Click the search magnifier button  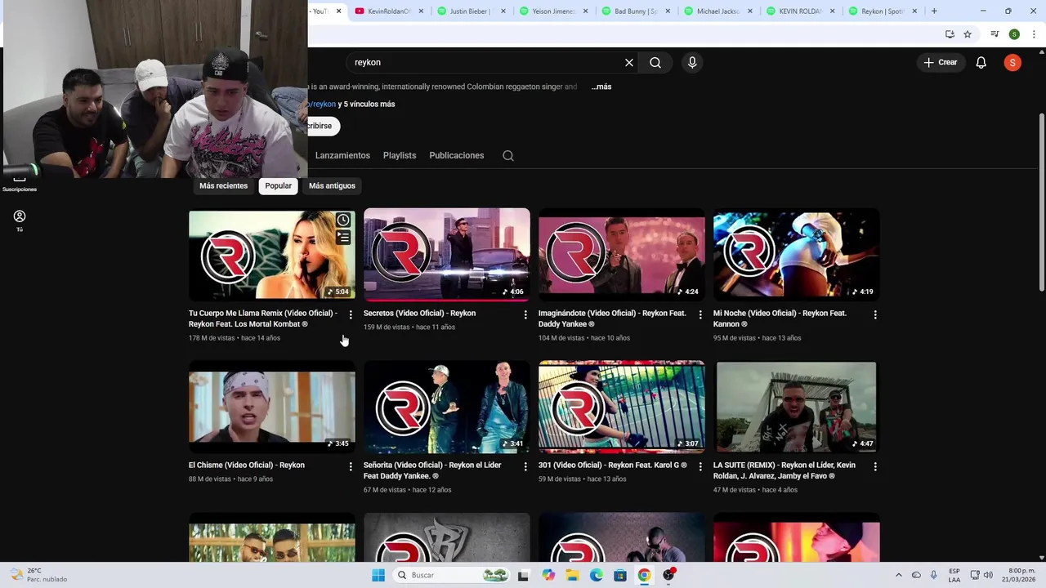click(655, 62)
